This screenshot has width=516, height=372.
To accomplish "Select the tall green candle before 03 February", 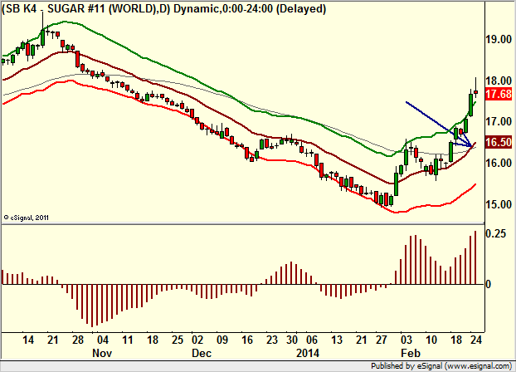I will pos(396,184).
